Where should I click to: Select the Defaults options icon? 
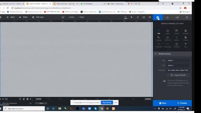point(186,32)
